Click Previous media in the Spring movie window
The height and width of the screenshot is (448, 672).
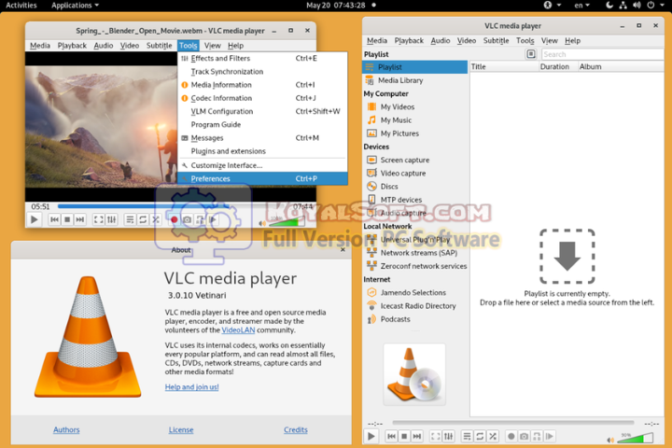(54, 220)
